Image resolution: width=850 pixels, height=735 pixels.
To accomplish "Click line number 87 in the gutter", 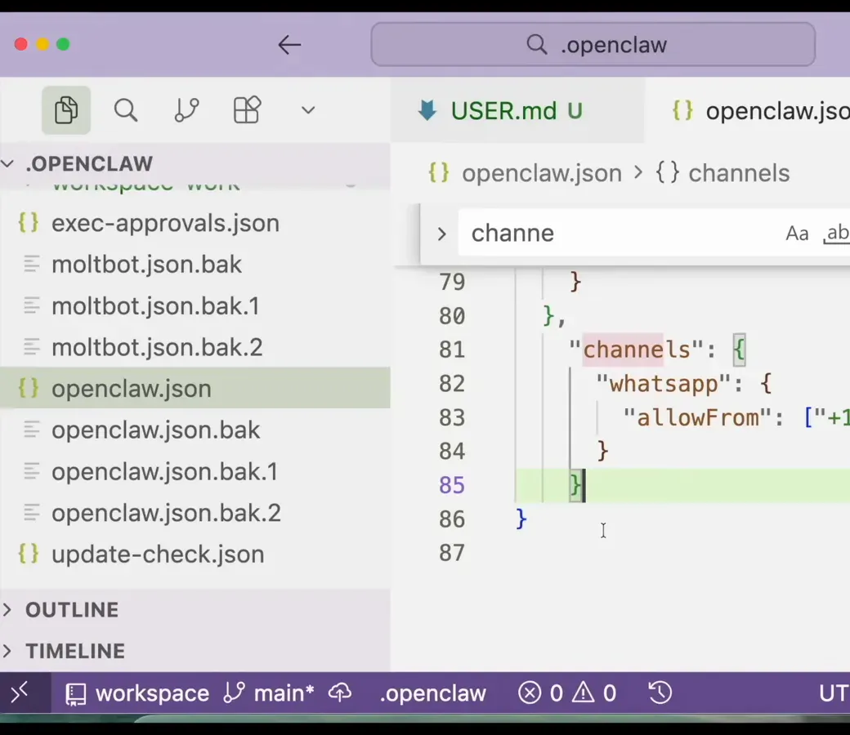I will 451,553.
